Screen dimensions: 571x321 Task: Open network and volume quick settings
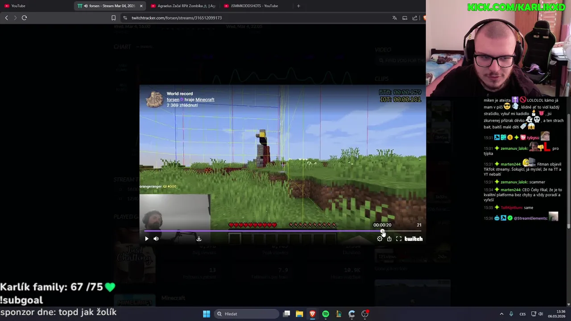536,314
